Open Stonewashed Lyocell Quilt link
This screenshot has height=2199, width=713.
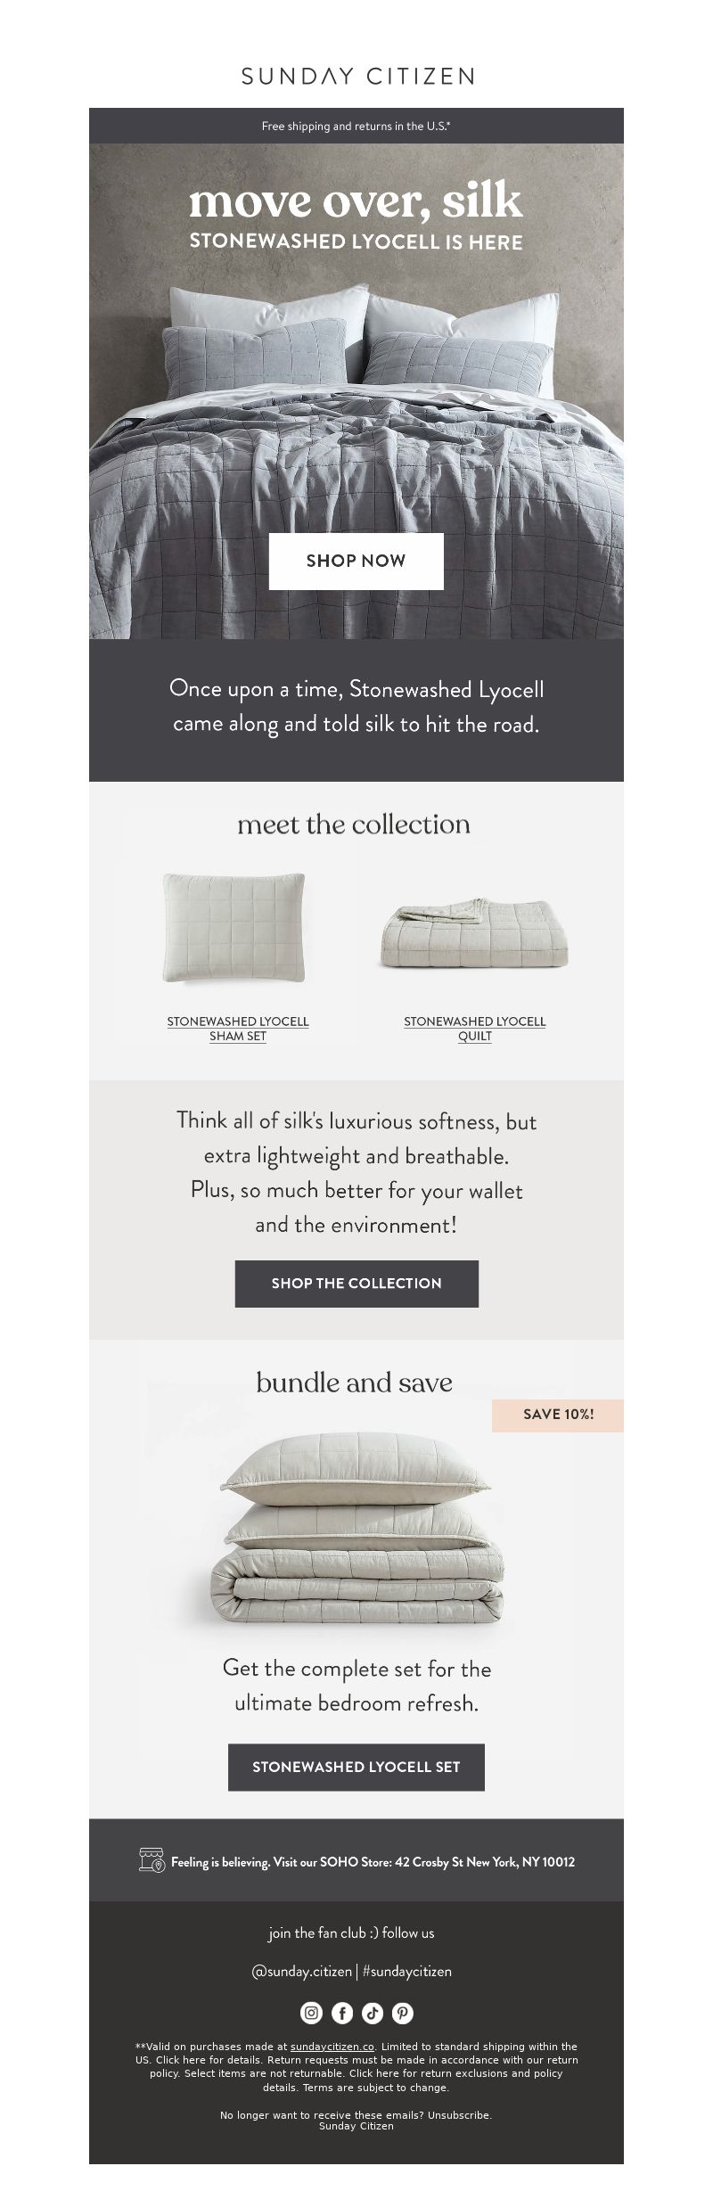475,1028
